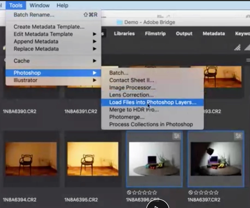Viewport: 250px width, 208px height.
Task: Click the Demo folder icon in title bar
Action: coord(120,22)
